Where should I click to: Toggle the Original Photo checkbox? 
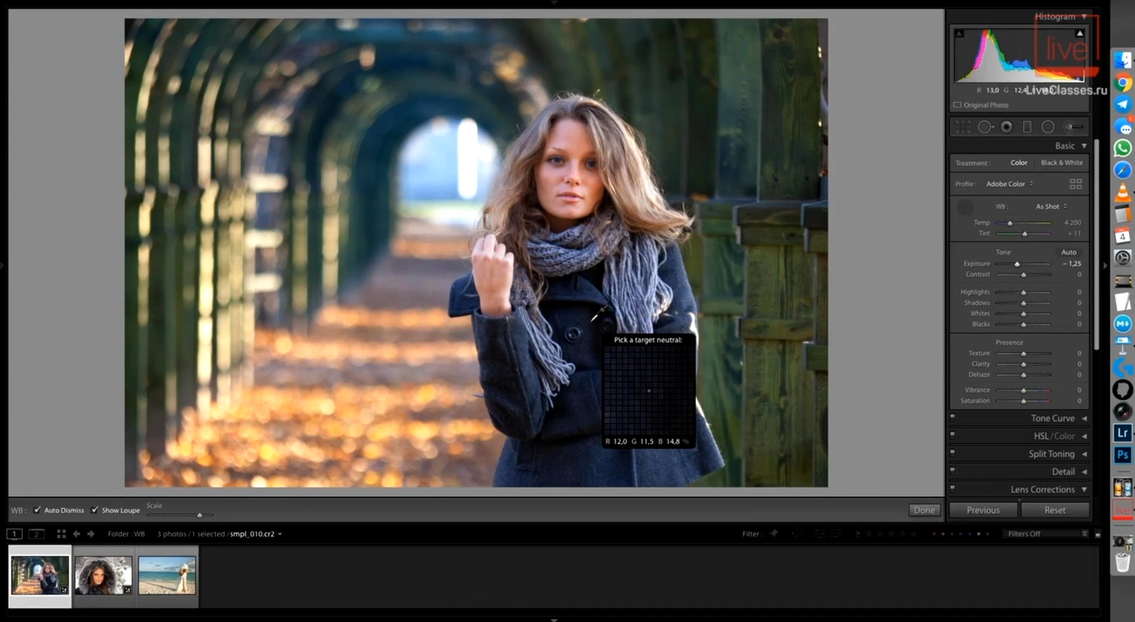point(957,105)
